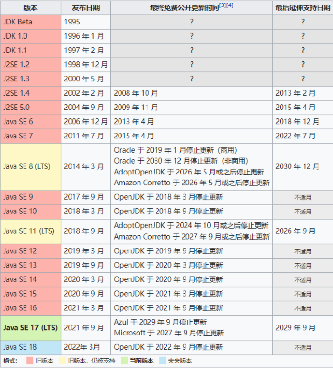333x368 pixels.
Task: Select the Java SE 7 version cell
Action: 30,136
